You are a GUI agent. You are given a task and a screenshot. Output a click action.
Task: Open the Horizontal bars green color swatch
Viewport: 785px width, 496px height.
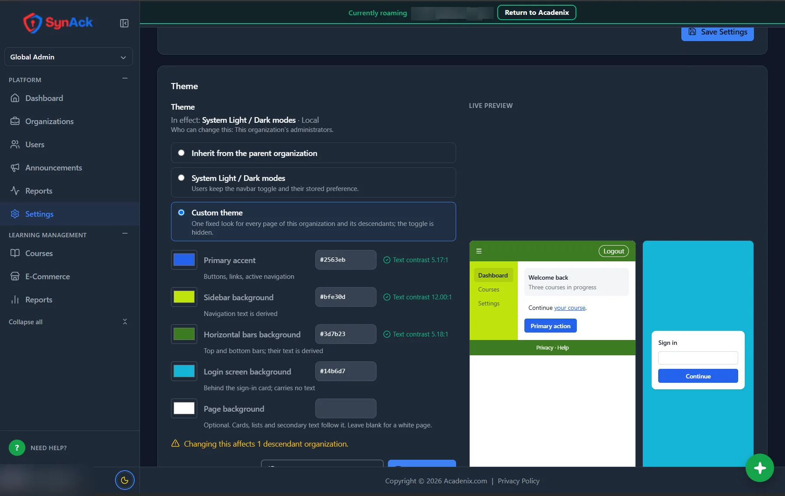(184, 334)
